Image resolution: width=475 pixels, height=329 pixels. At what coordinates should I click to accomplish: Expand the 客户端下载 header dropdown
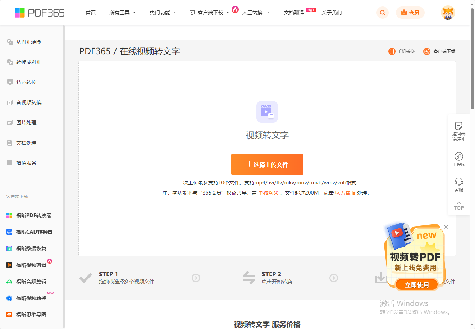[209, 13]
